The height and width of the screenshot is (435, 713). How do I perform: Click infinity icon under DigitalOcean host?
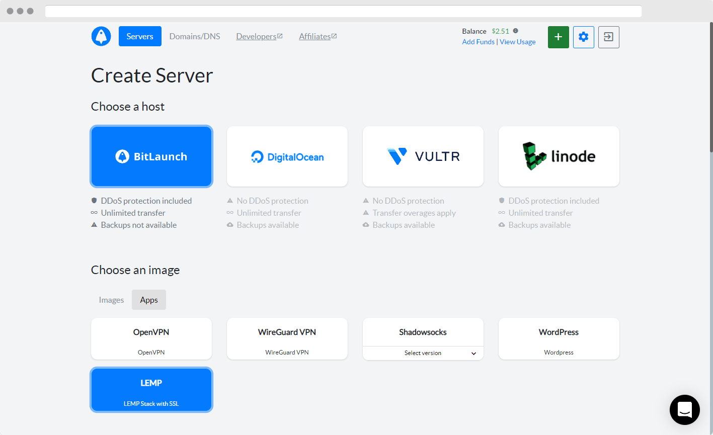230,213
